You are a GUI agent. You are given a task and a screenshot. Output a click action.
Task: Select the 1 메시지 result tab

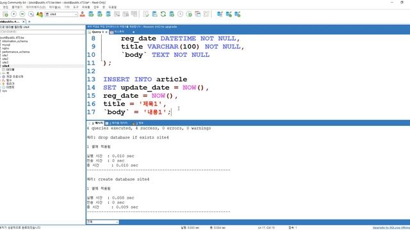[95, 123]
